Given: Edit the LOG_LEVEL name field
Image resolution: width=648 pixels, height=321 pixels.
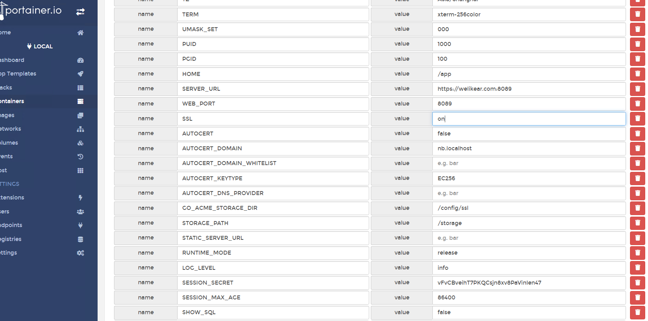Looking at the screenshot, I should 272,268.
